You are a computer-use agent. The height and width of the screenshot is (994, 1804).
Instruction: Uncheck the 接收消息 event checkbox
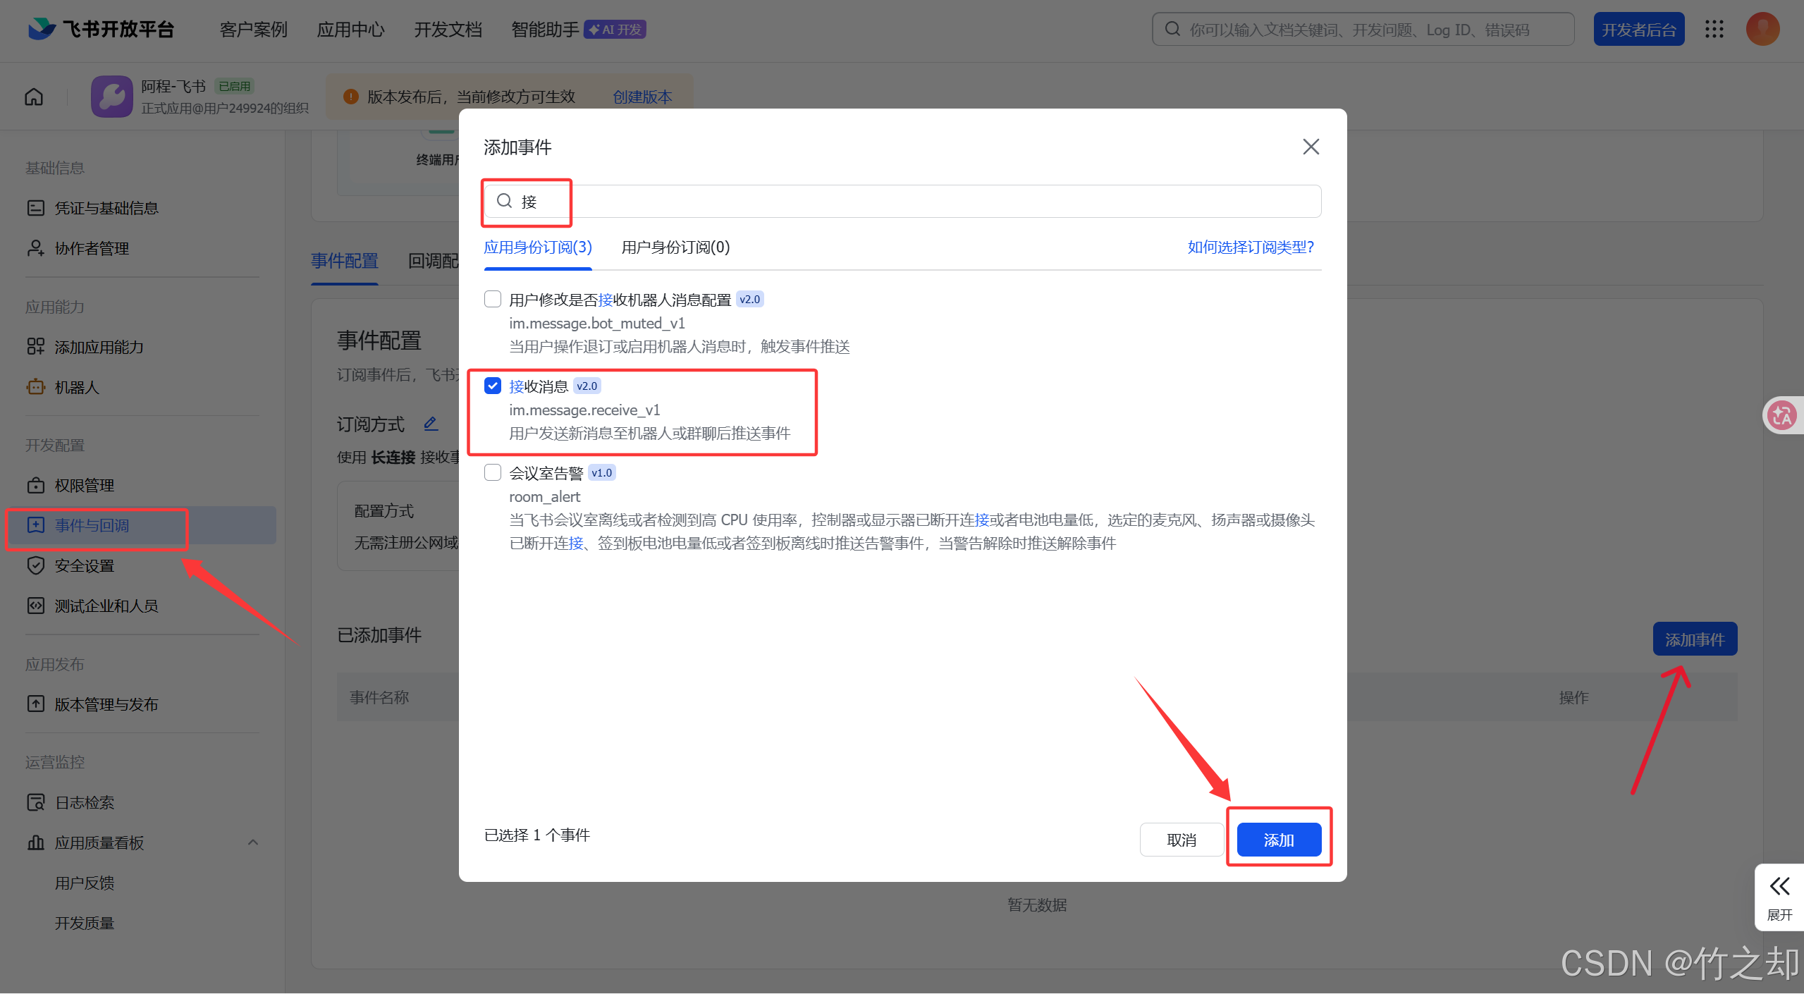click(493, 386)
